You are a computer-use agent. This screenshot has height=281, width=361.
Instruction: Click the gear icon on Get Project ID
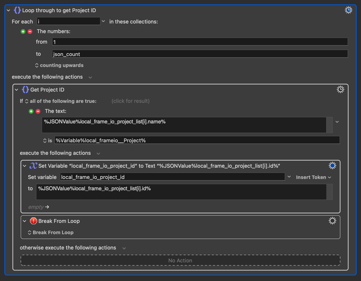(x=340, y=90)
